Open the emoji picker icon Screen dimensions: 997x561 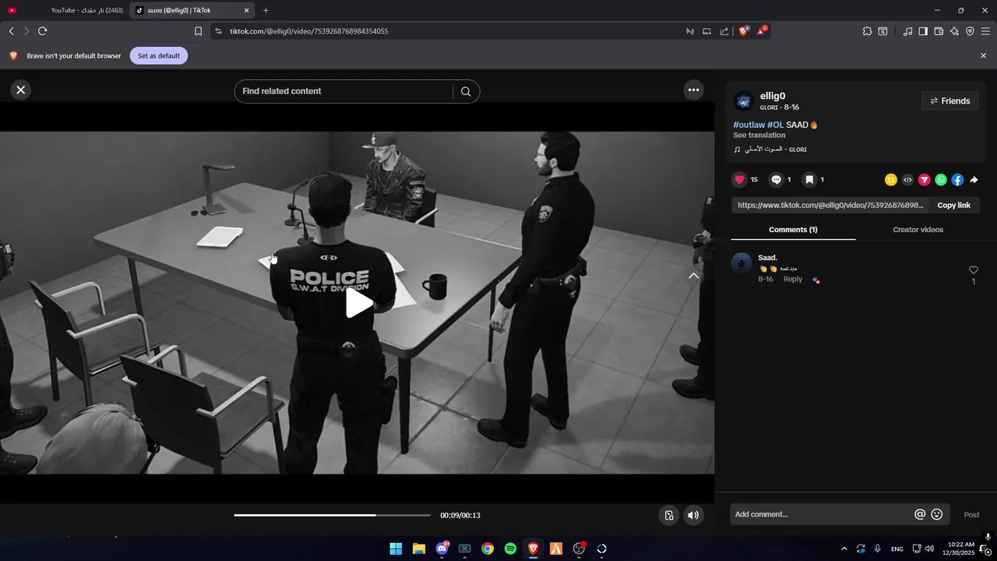click(x=937, y=514)
